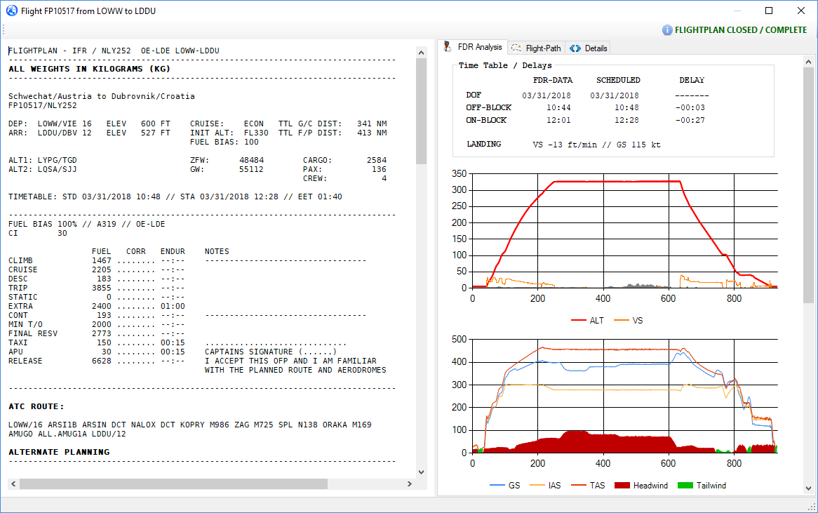
Task: Click the ALT2: LQSA/SJJ line
Action: coord(42,169)
